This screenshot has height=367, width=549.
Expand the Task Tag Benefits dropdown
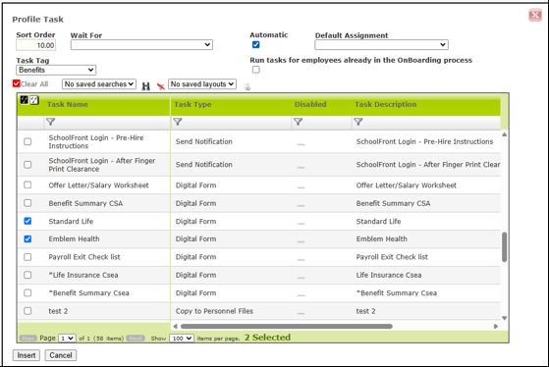[x=56, y=70]
